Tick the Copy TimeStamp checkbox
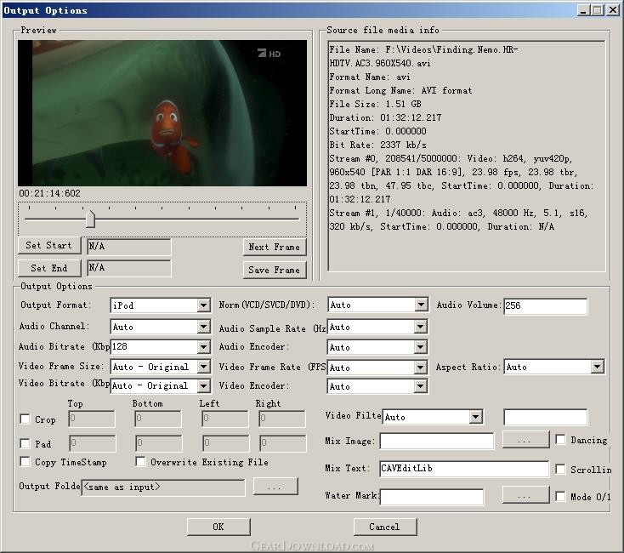Viewport: 624px width, 553px height. point(25,461)
